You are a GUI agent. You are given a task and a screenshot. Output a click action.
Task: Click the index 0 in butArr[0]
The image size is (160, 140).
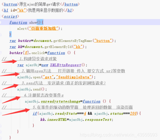(26, 53)
